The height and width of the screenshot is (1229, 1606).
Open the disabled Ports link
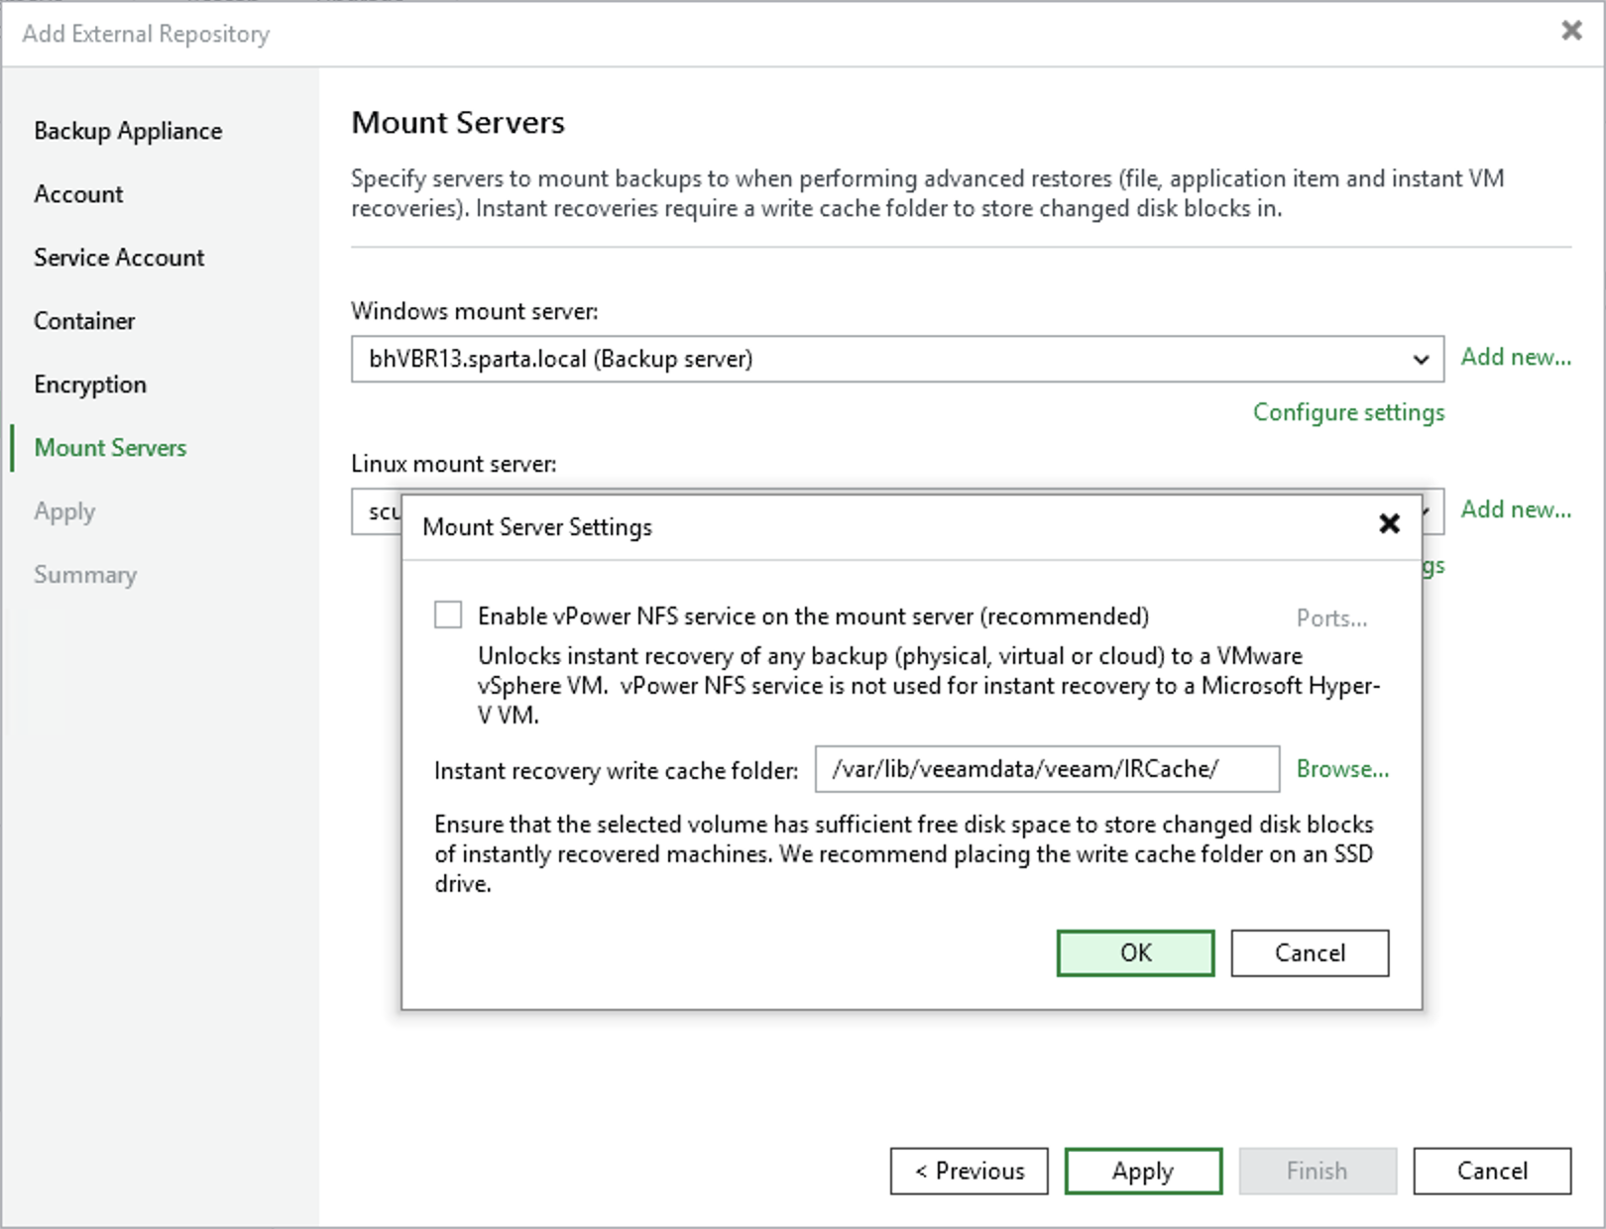[1331, 618]
